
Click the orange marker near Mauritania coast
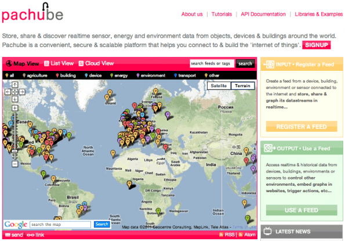(113, 154)
